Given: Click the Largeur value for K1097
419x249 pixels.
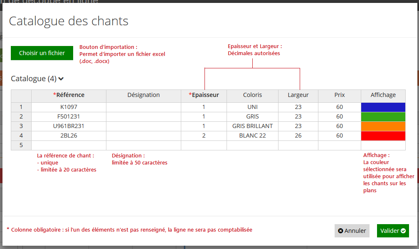Looking at the screenshot, I should coord(298,107).
